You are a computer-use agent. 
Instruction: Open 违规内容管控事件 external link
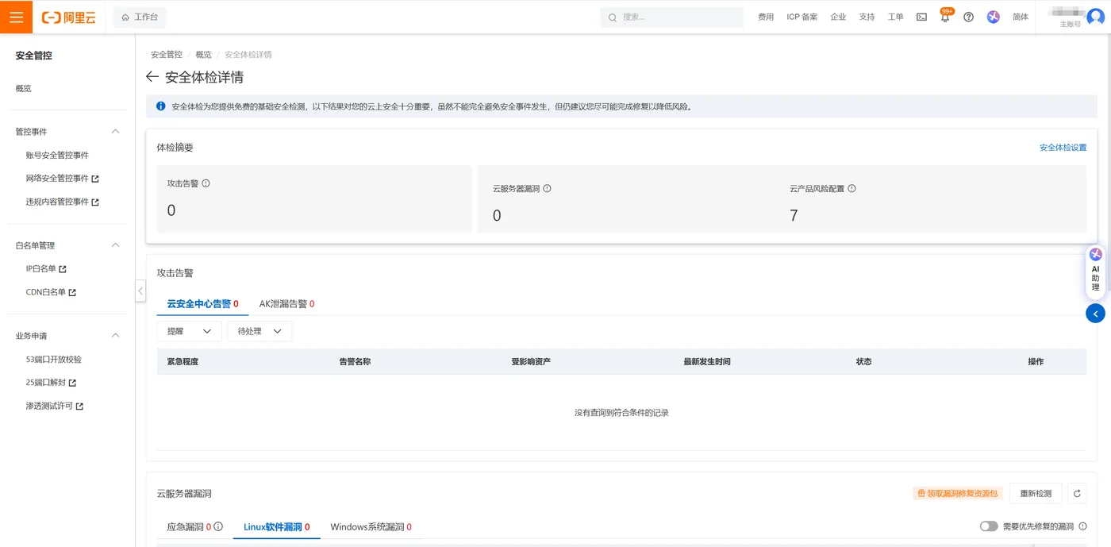pos(62,202)
